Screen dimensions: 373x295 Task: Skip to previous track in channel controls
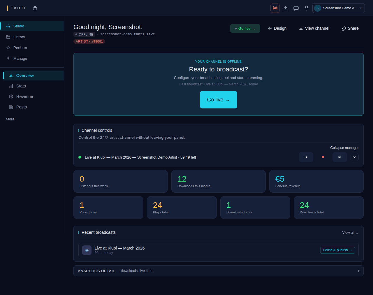point(306,157)
